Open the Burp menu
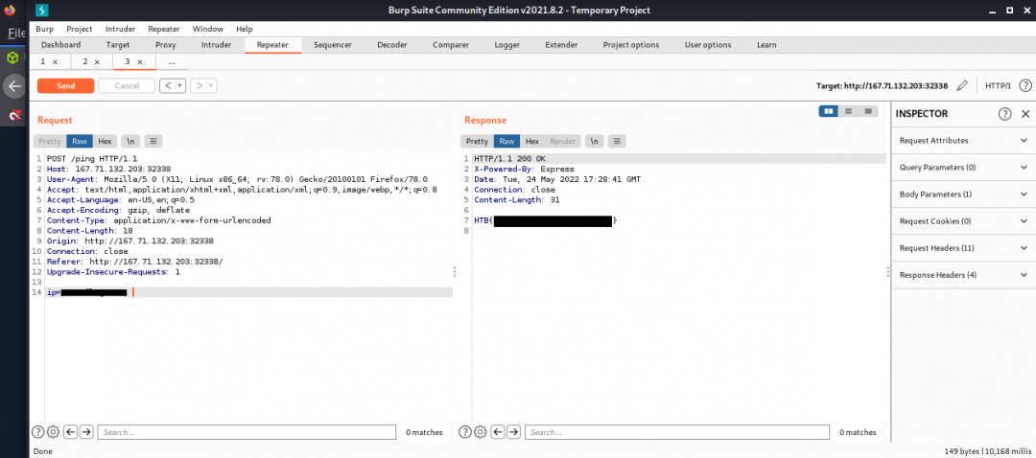The height and width of the screenshot is (458, 1036). 45,29
